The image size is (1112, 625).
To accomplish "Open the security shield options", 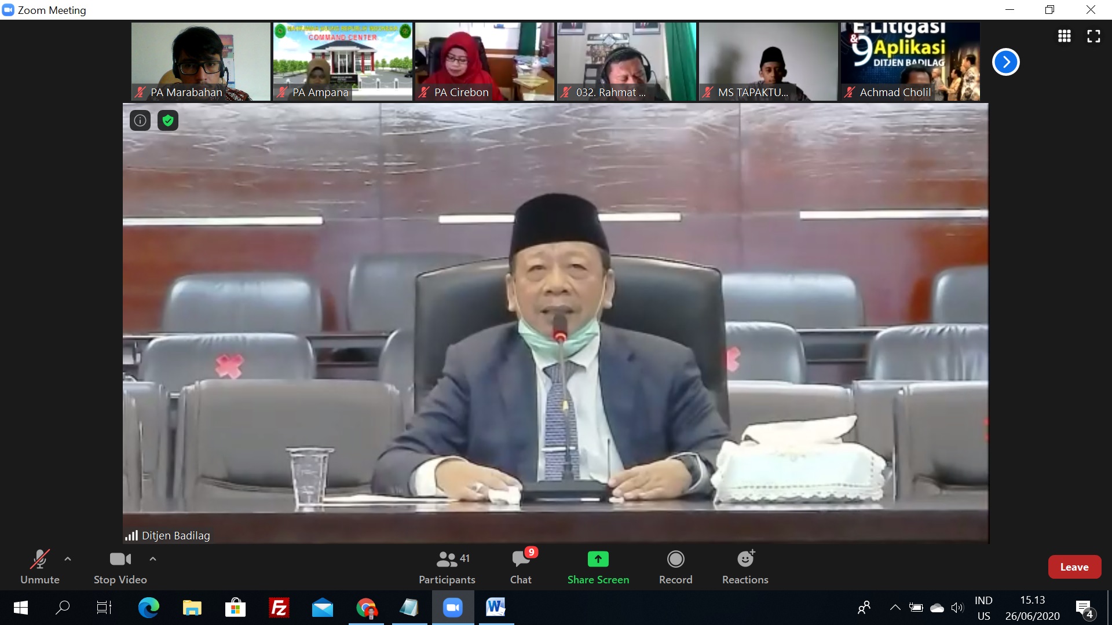I will [168, 120].
